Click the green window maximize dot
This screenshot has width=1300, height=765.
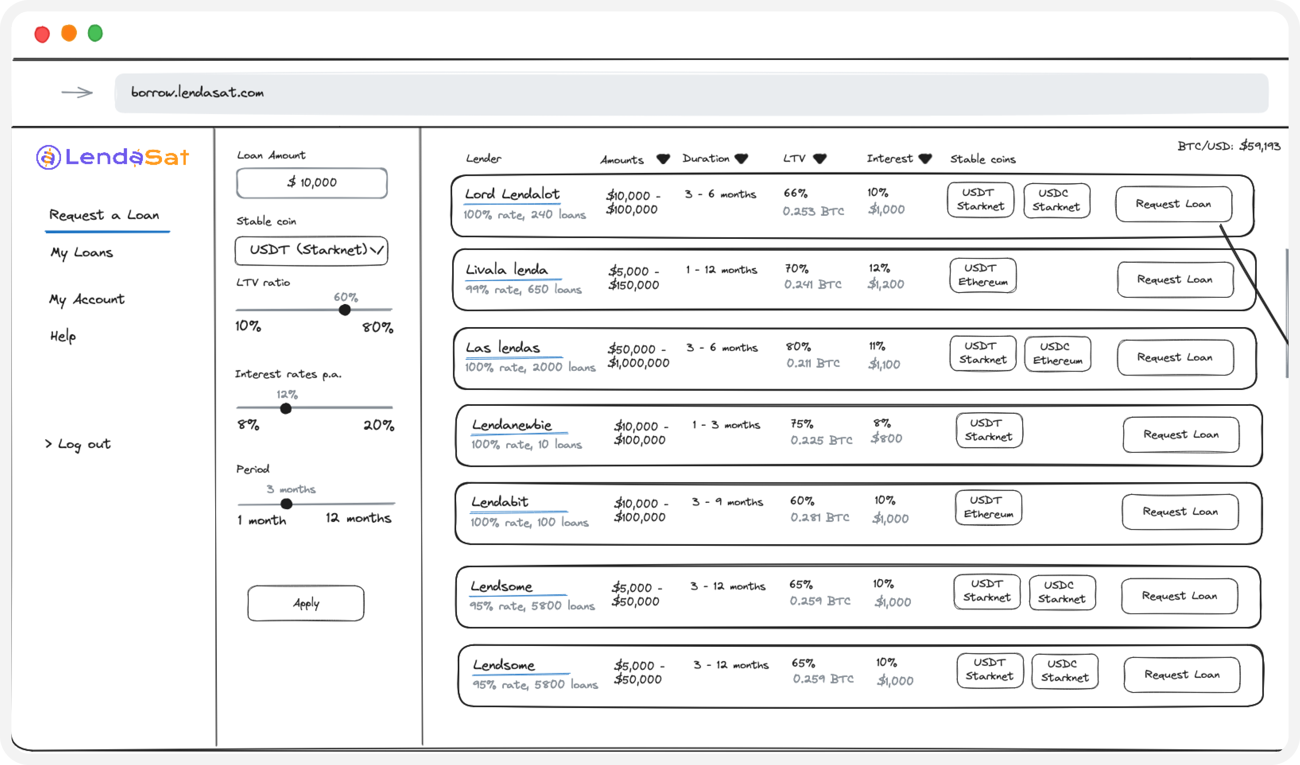pyautogui.click(x=95, y=34)
